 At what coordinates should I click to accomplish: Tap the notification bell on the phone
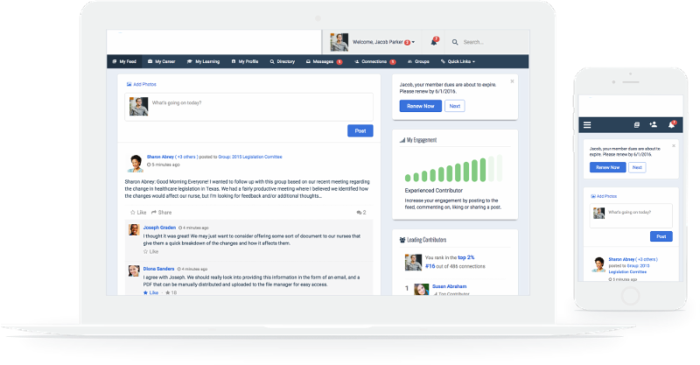pos(671,125)
